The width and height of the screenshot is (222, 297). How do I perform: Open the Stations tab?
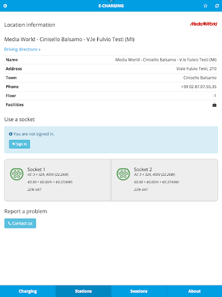pos(83,291)
